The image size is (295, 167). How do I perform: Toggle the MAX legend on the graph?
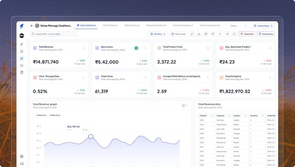tap(41, 115)
